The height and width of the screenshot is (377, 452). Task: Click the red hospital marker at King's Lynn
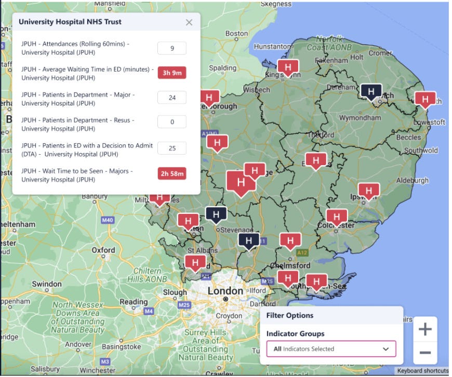pyautogui.click(x=288, y=69)
